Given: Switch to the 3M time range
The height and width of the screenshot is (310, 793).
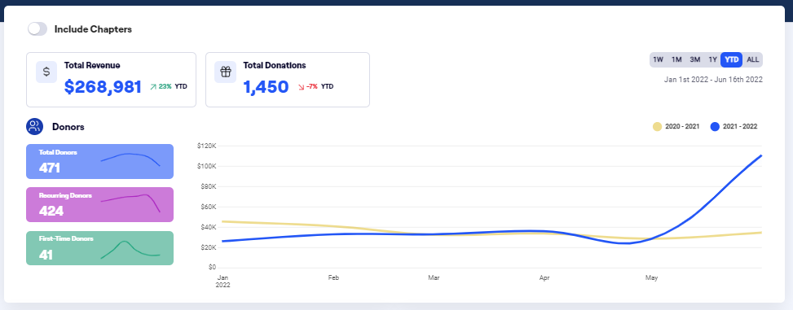Looking at the screenshot, I should click(695, 59).
